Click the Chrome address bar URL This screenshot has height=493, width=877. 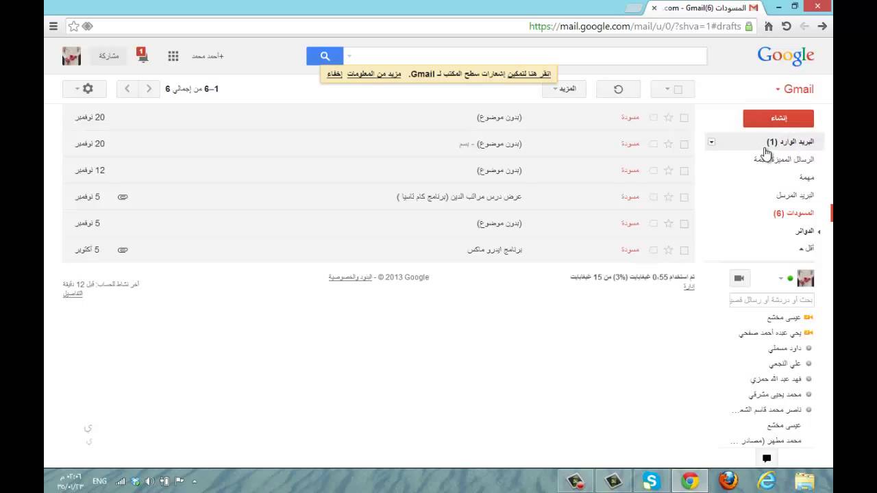coord(634,26)
